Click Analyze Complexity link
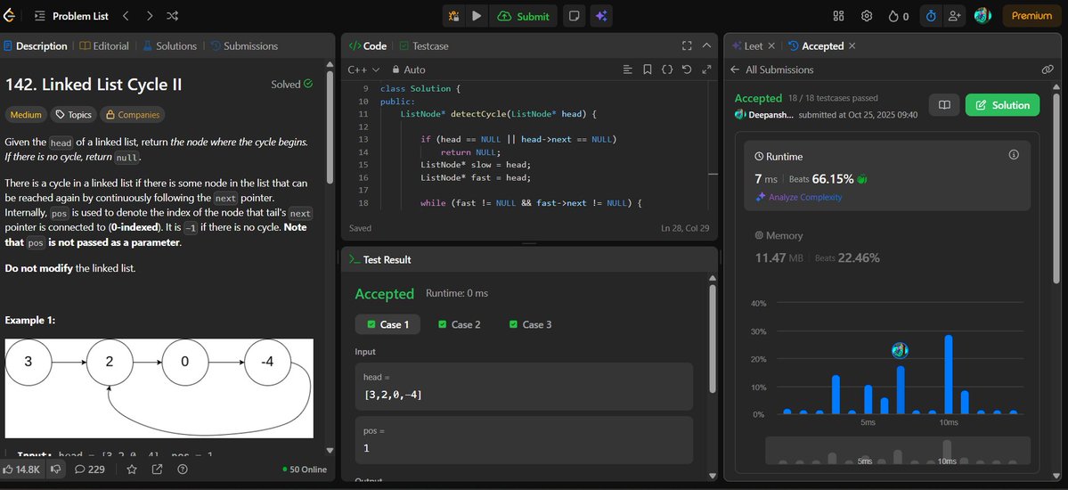This screenshot has width=1068, height=490. [799, 197]
